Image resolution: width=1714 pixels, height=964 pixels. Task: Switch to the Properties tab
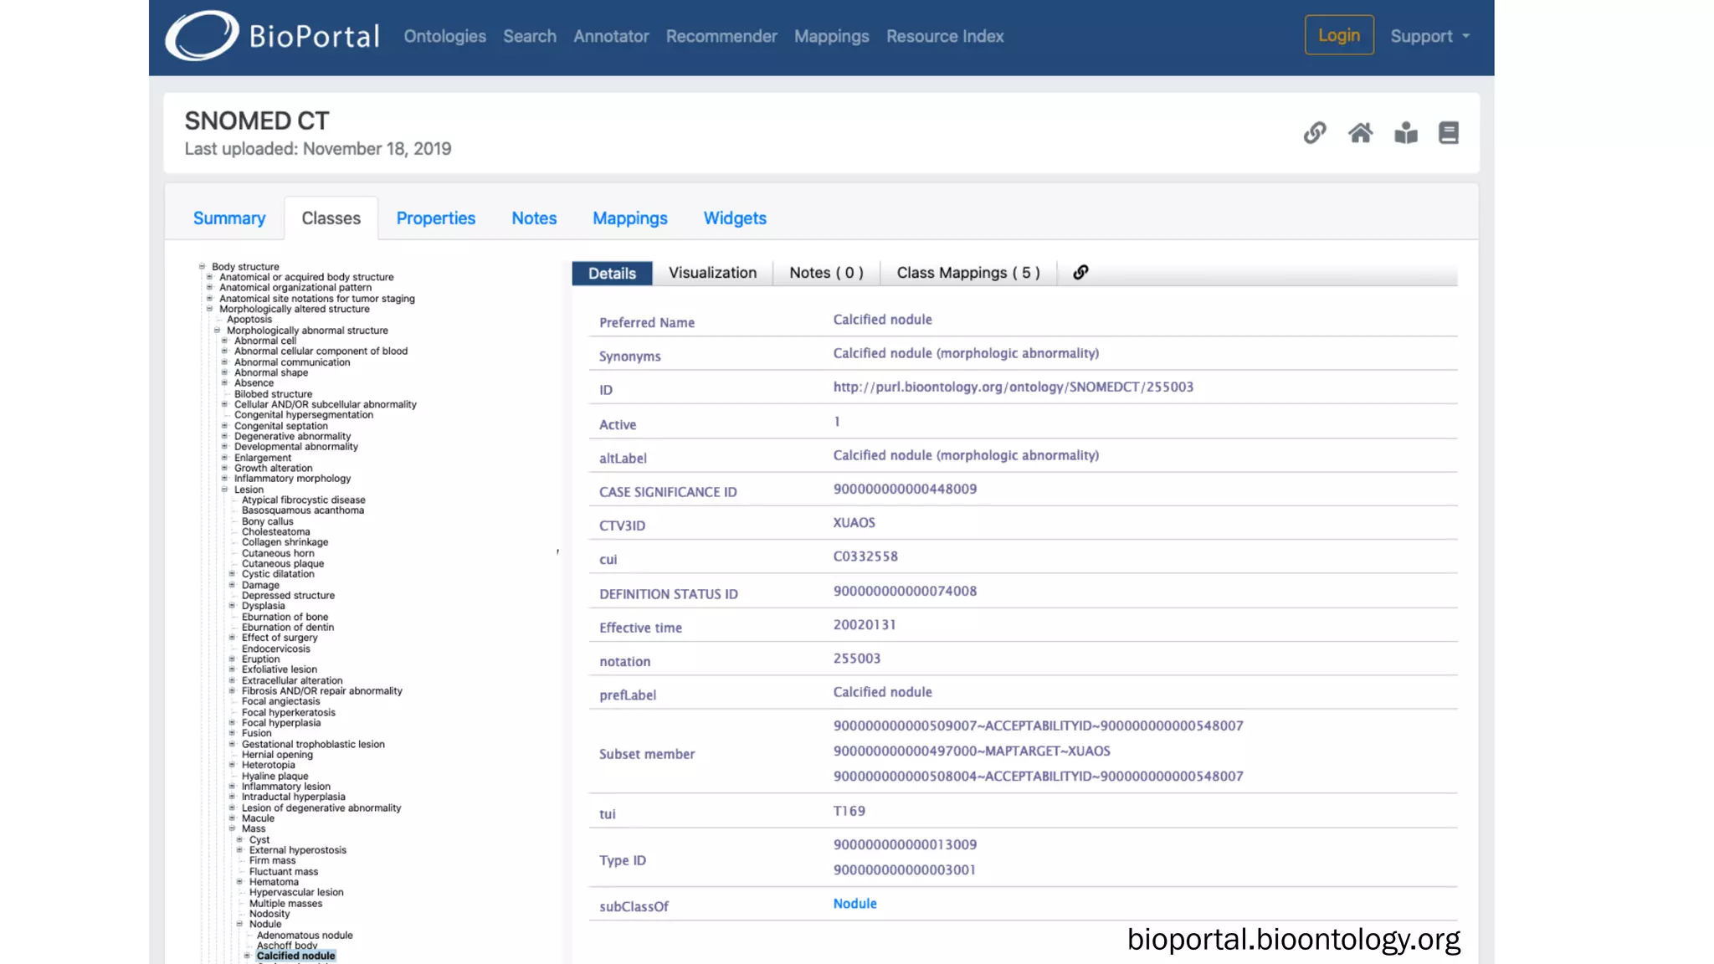pos(435,218)
